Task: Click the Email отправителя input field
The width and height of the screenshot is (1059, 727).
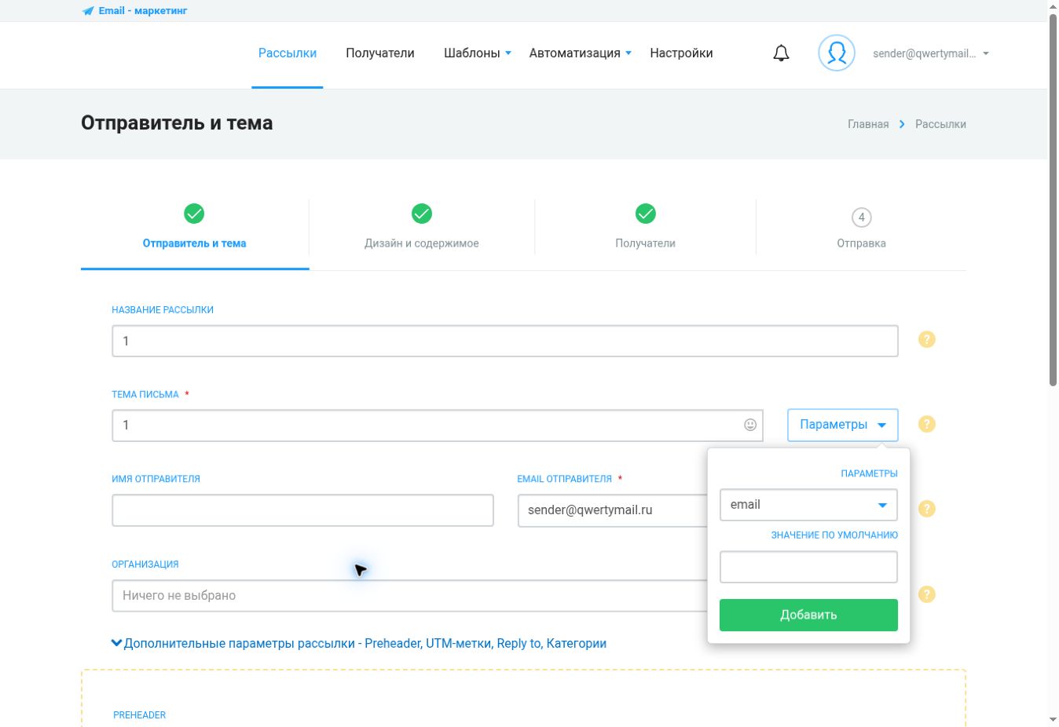Action: [x=613, y=510]
